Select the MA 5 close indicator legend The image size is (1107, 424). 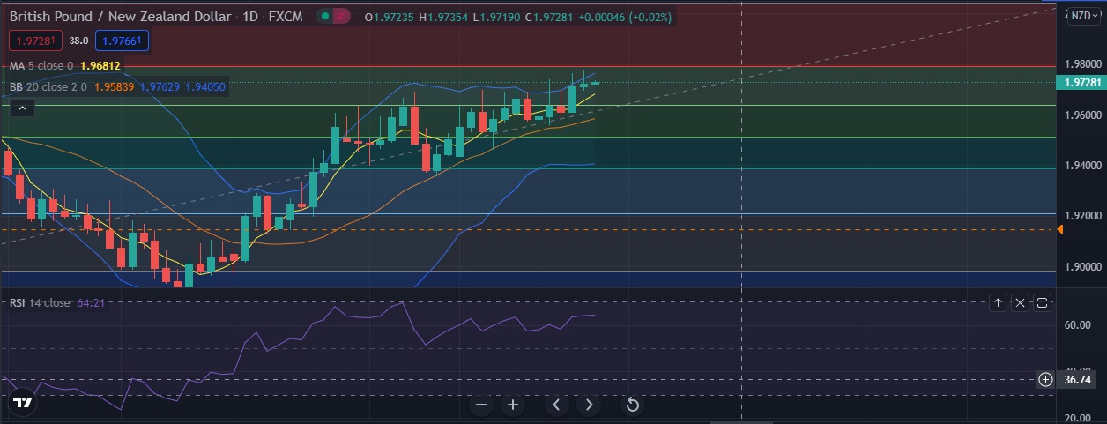pyautogui.click(x=41, y=66)
